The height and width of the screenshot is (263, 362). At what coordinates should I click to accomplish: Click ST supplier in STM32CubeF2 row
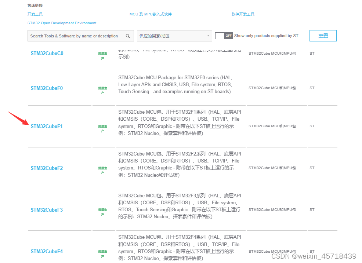click(x=312, y=168)
